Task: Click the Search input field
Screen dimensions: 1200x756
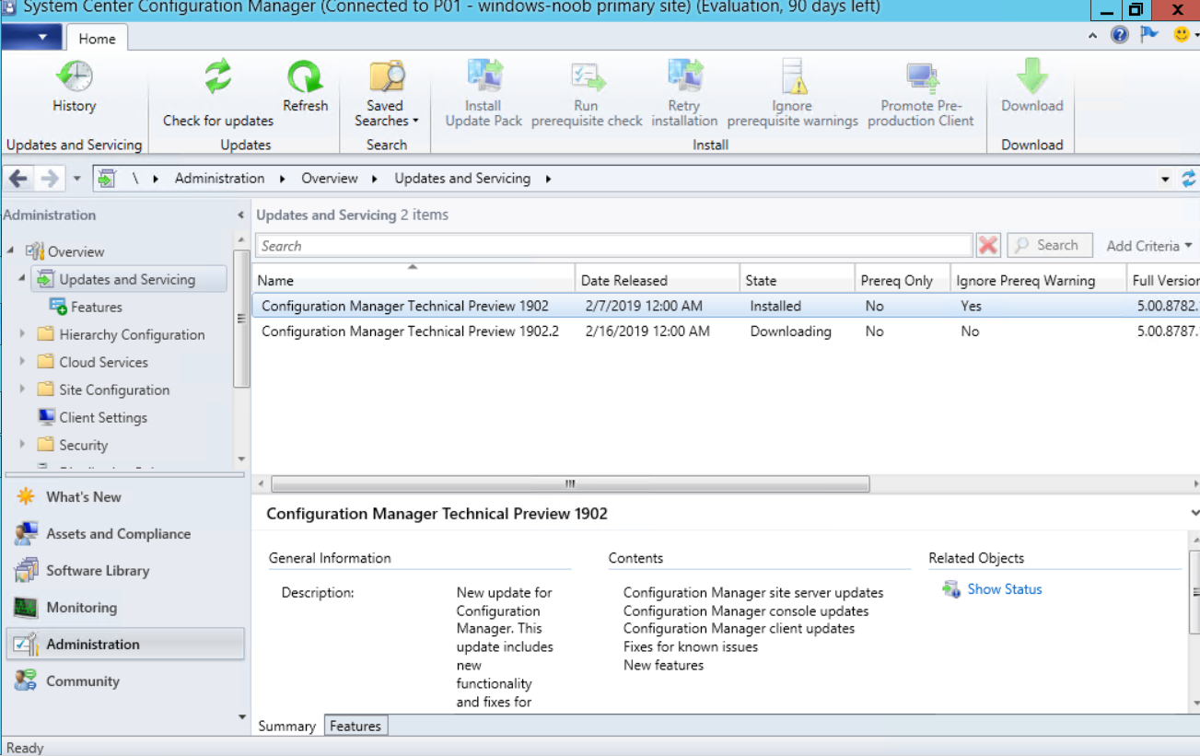Action: [614, 246]
